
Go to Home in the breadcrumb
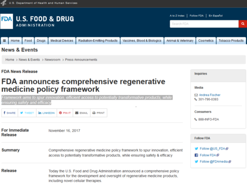click(10, 60)
